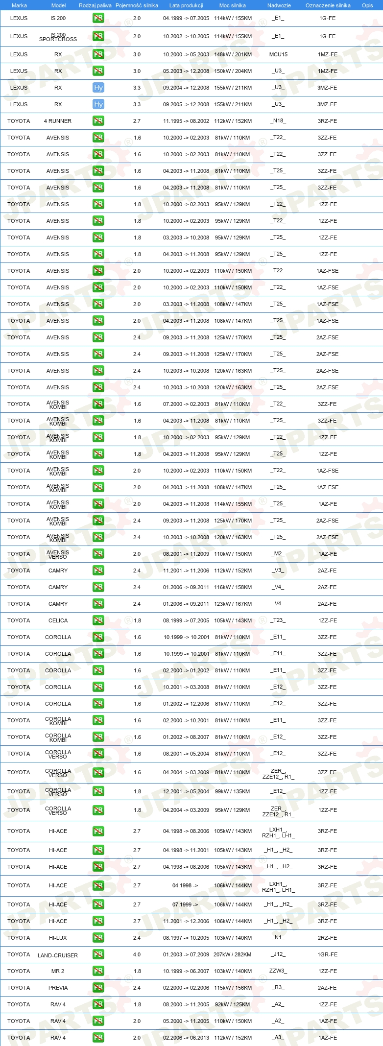Click the '115kW / 156KM' power cell
The image size is (383, 1046).
click(233, 988)
